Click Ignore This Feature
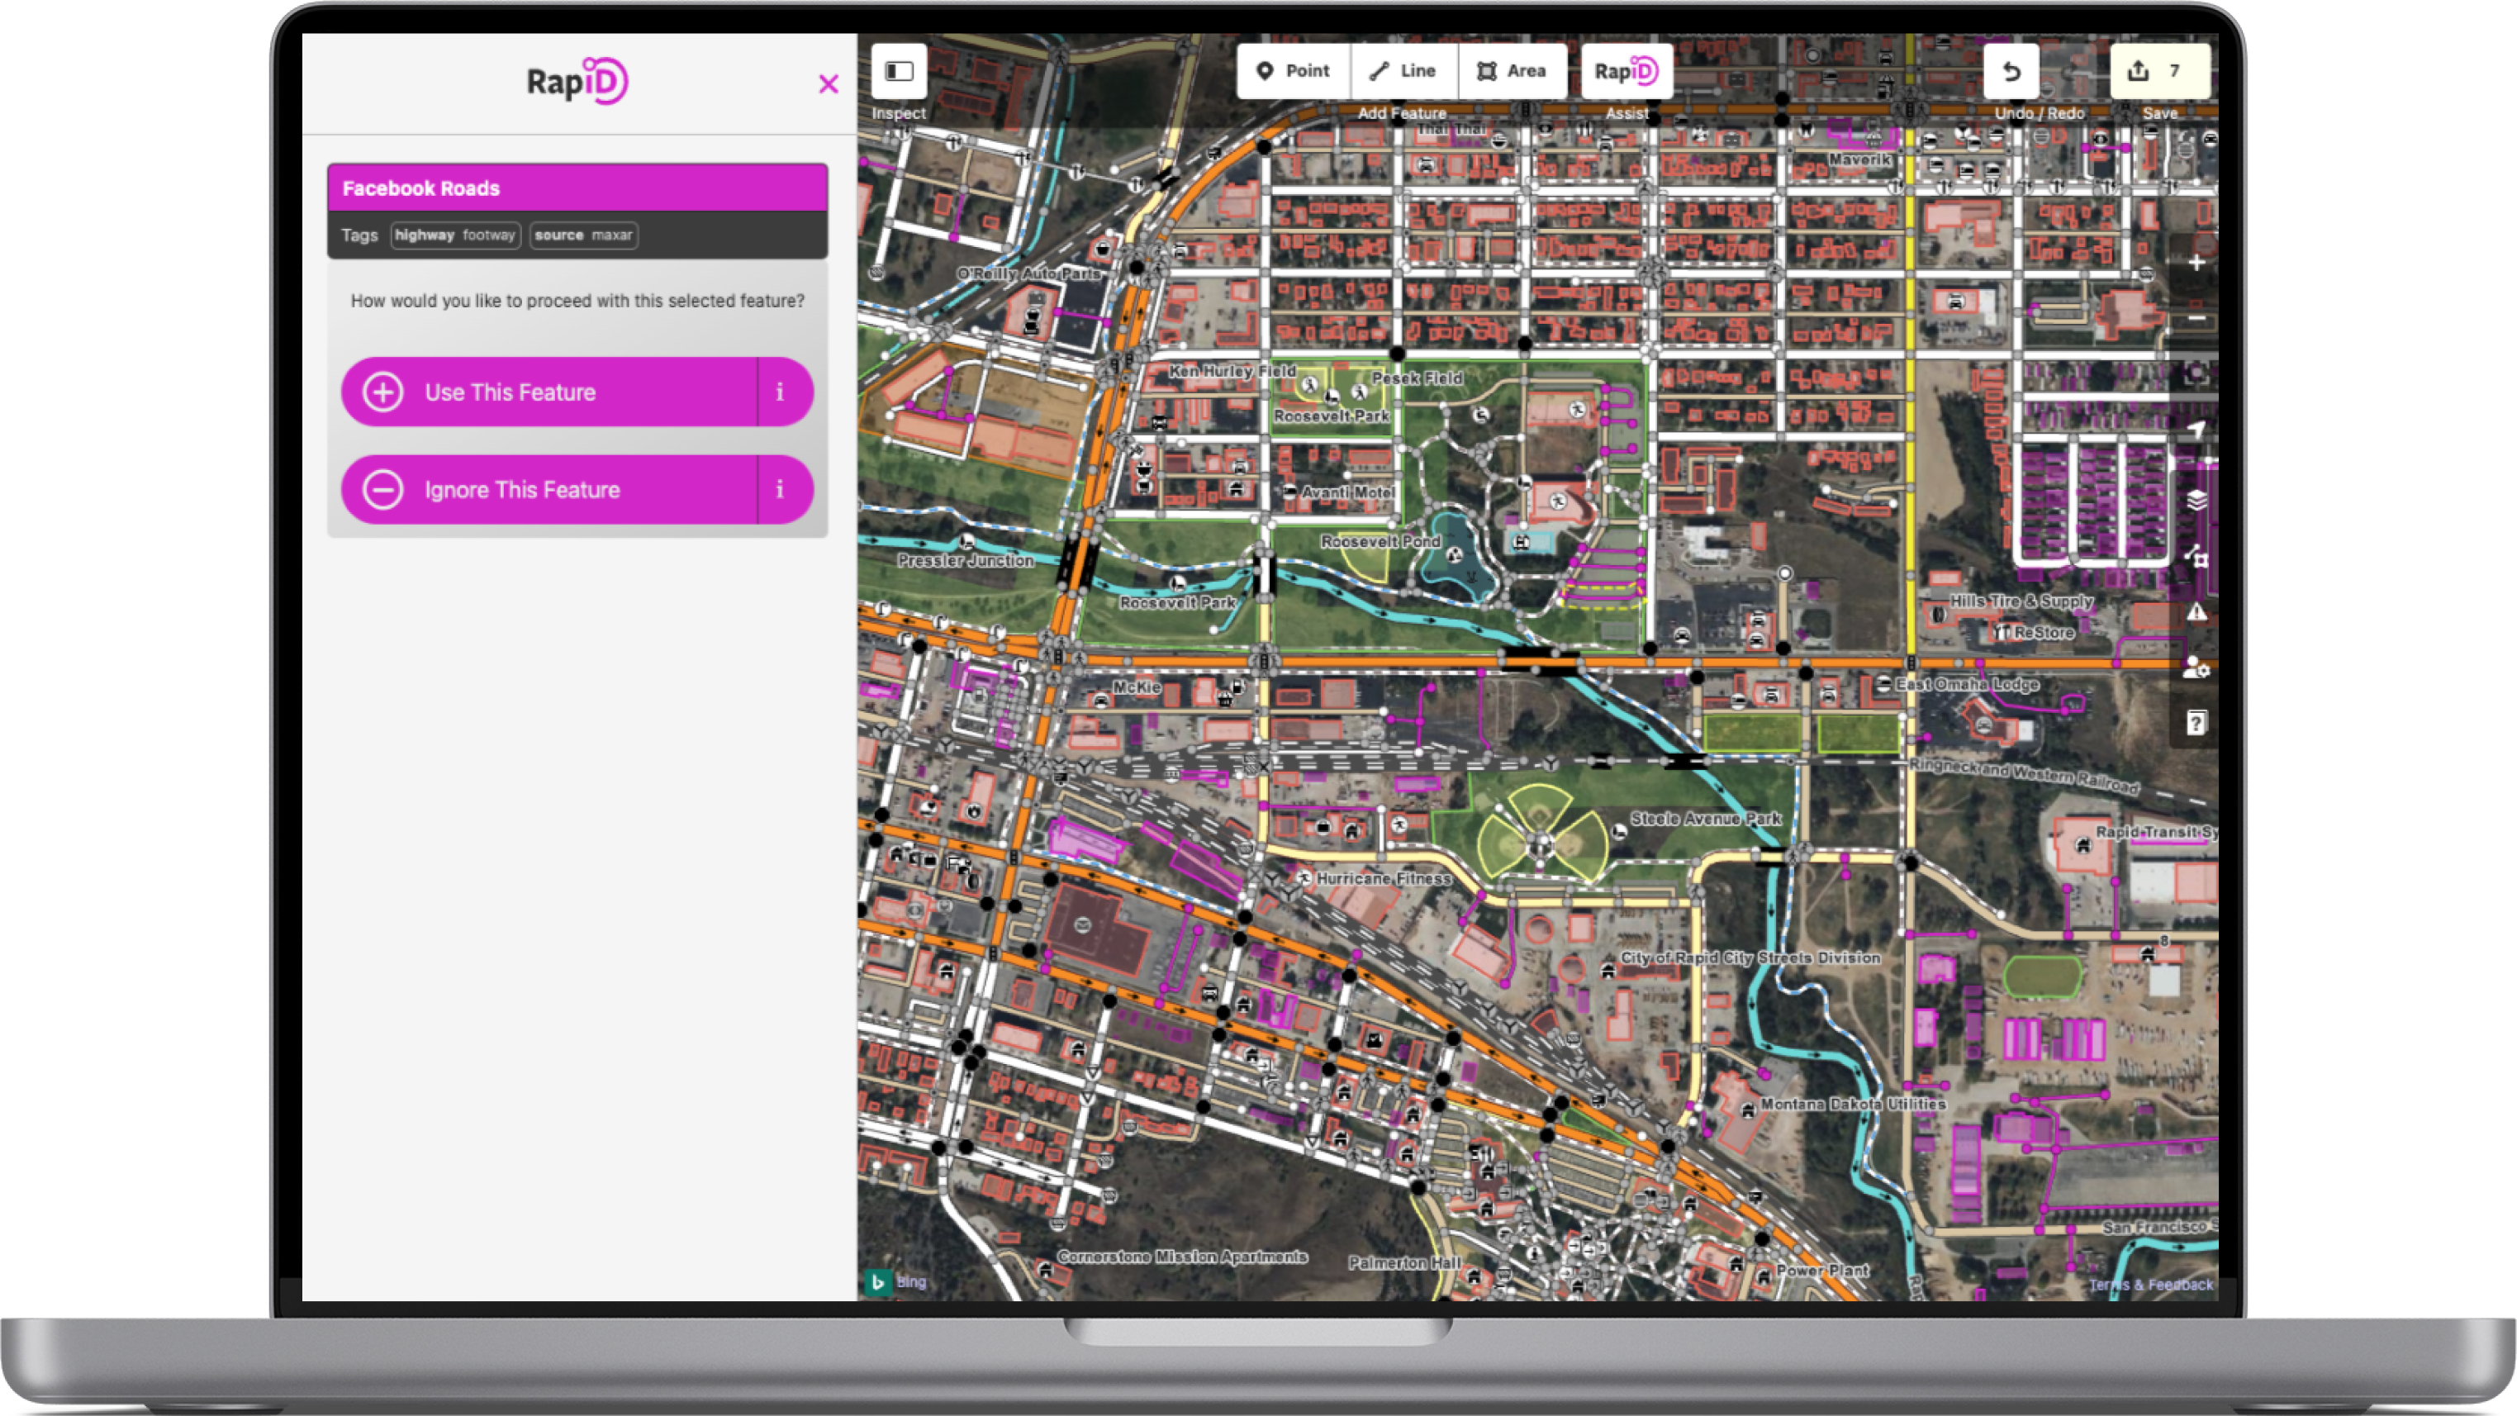2517x1416 pixels. point(549,490)
